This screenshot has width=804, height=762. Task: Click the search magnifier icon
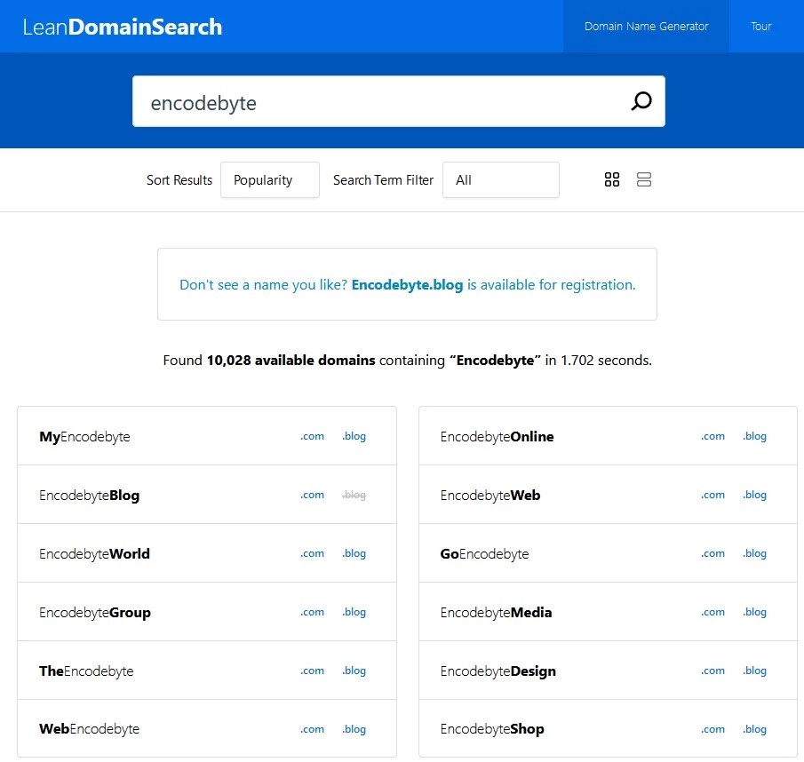[641, 100]
